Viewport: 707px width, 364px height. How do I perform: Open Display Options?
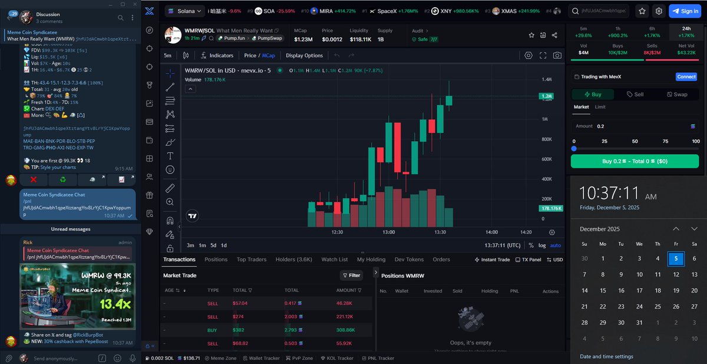click(304, 55)
